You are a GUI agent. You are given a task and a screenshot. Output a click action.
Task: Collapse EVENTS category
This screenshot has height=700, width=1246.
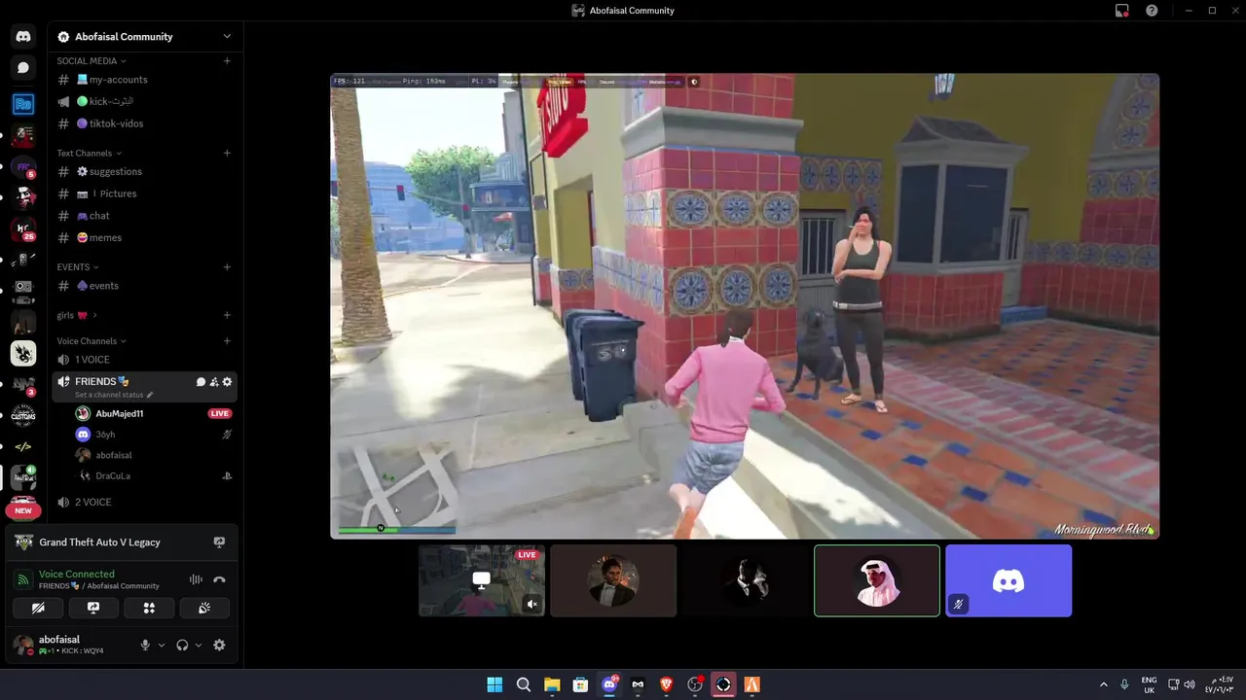click(77, 266)
